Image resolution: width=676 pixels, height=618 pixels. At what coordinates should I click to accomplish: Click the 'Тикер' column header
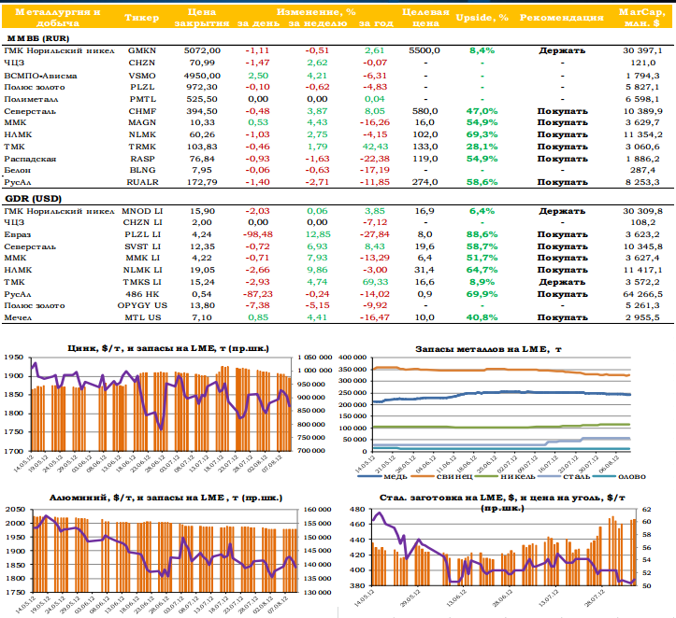pos(142,18)
